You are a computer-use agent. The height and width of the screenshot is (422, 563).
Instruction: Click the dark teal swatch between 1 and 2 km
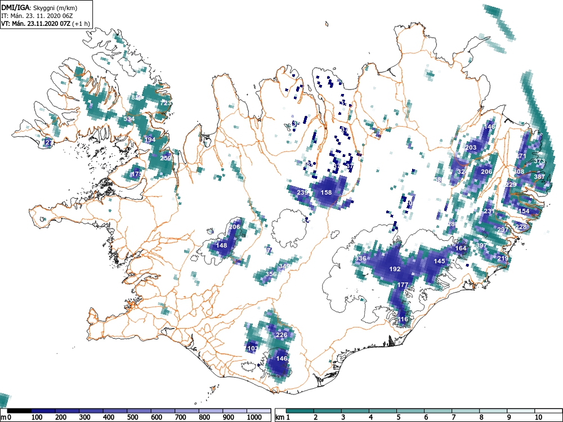tap(300, 411)
